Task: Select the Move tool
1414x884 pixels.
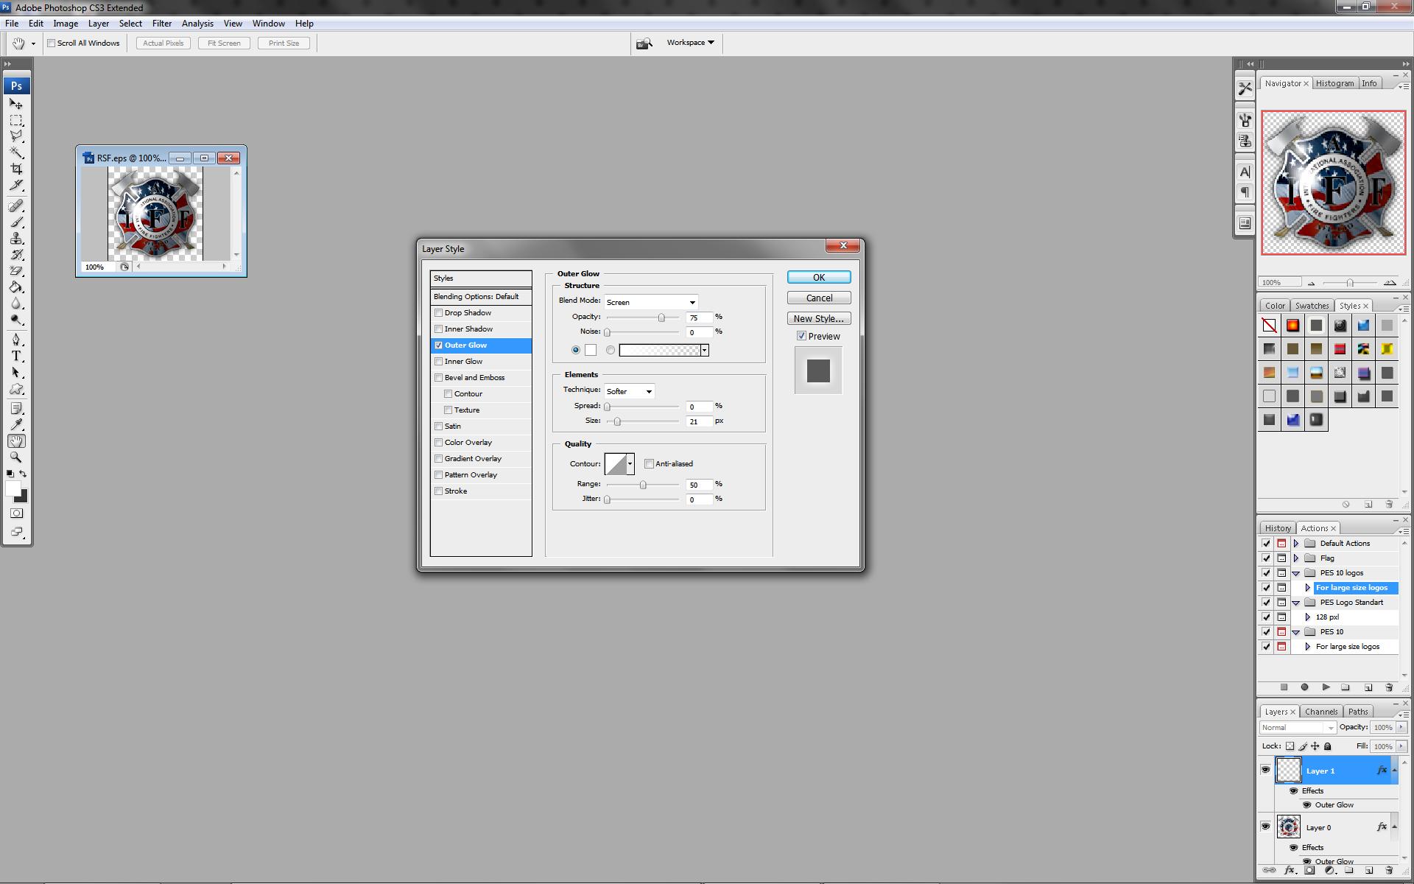Action: click(x=16, y=104)
